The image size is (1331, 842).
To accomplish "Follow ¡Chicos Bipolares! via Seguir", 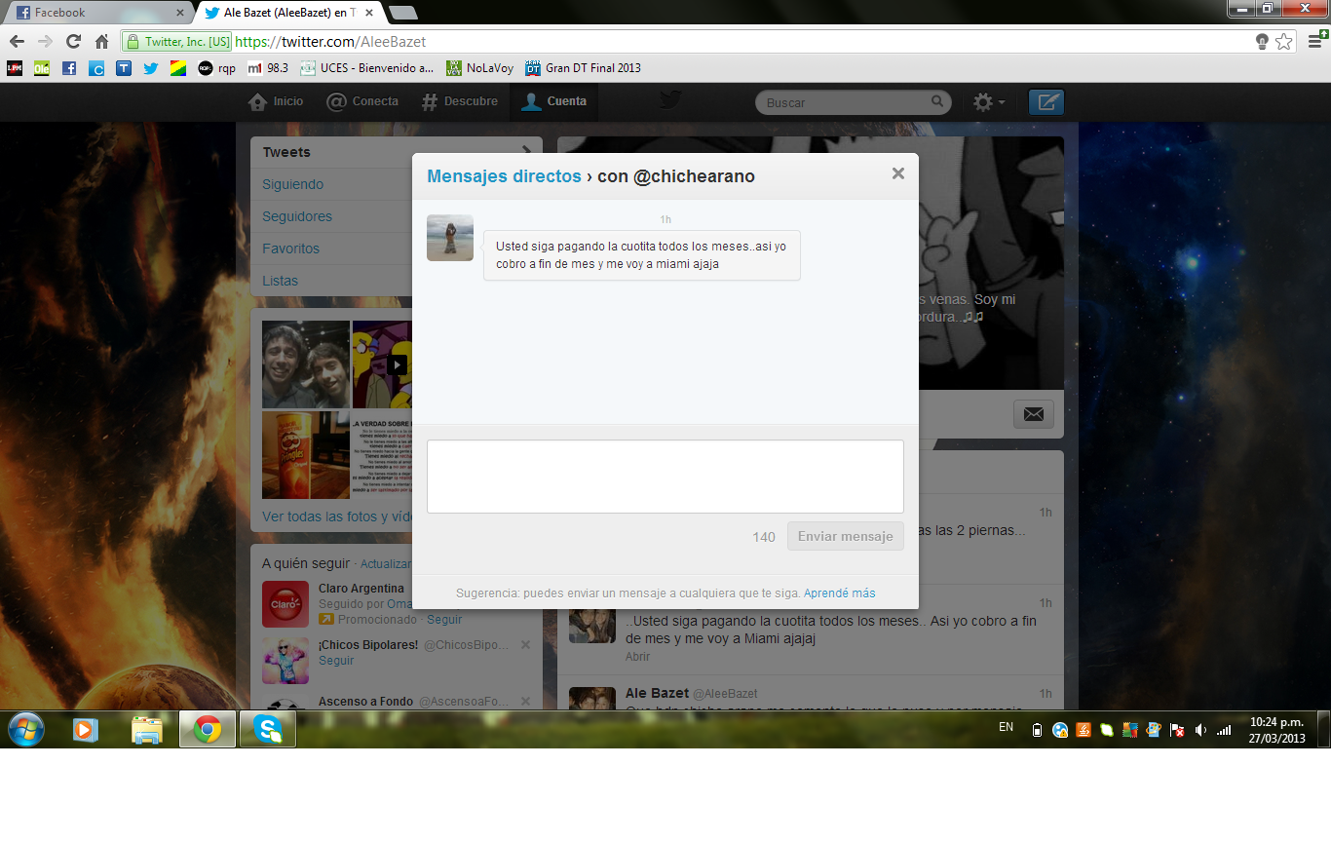I will [x=336, y=661].
